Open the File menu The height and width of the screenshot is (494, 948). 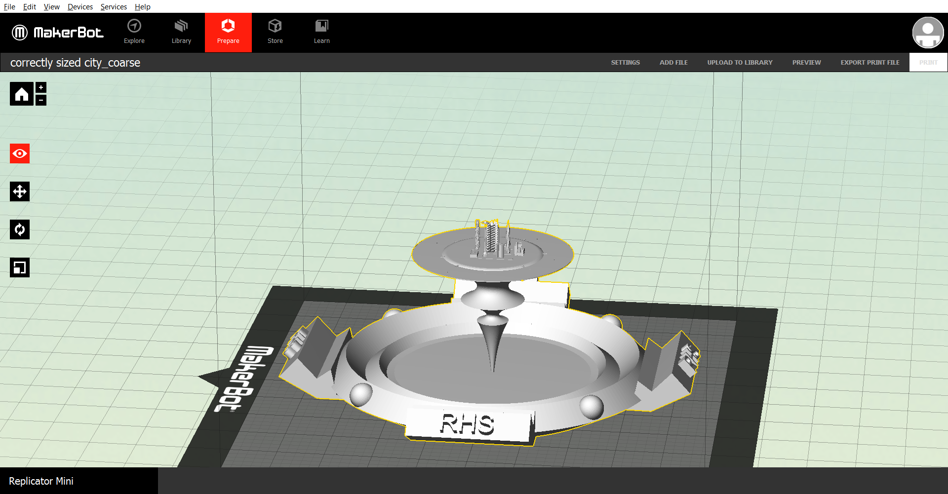point(9,6)
